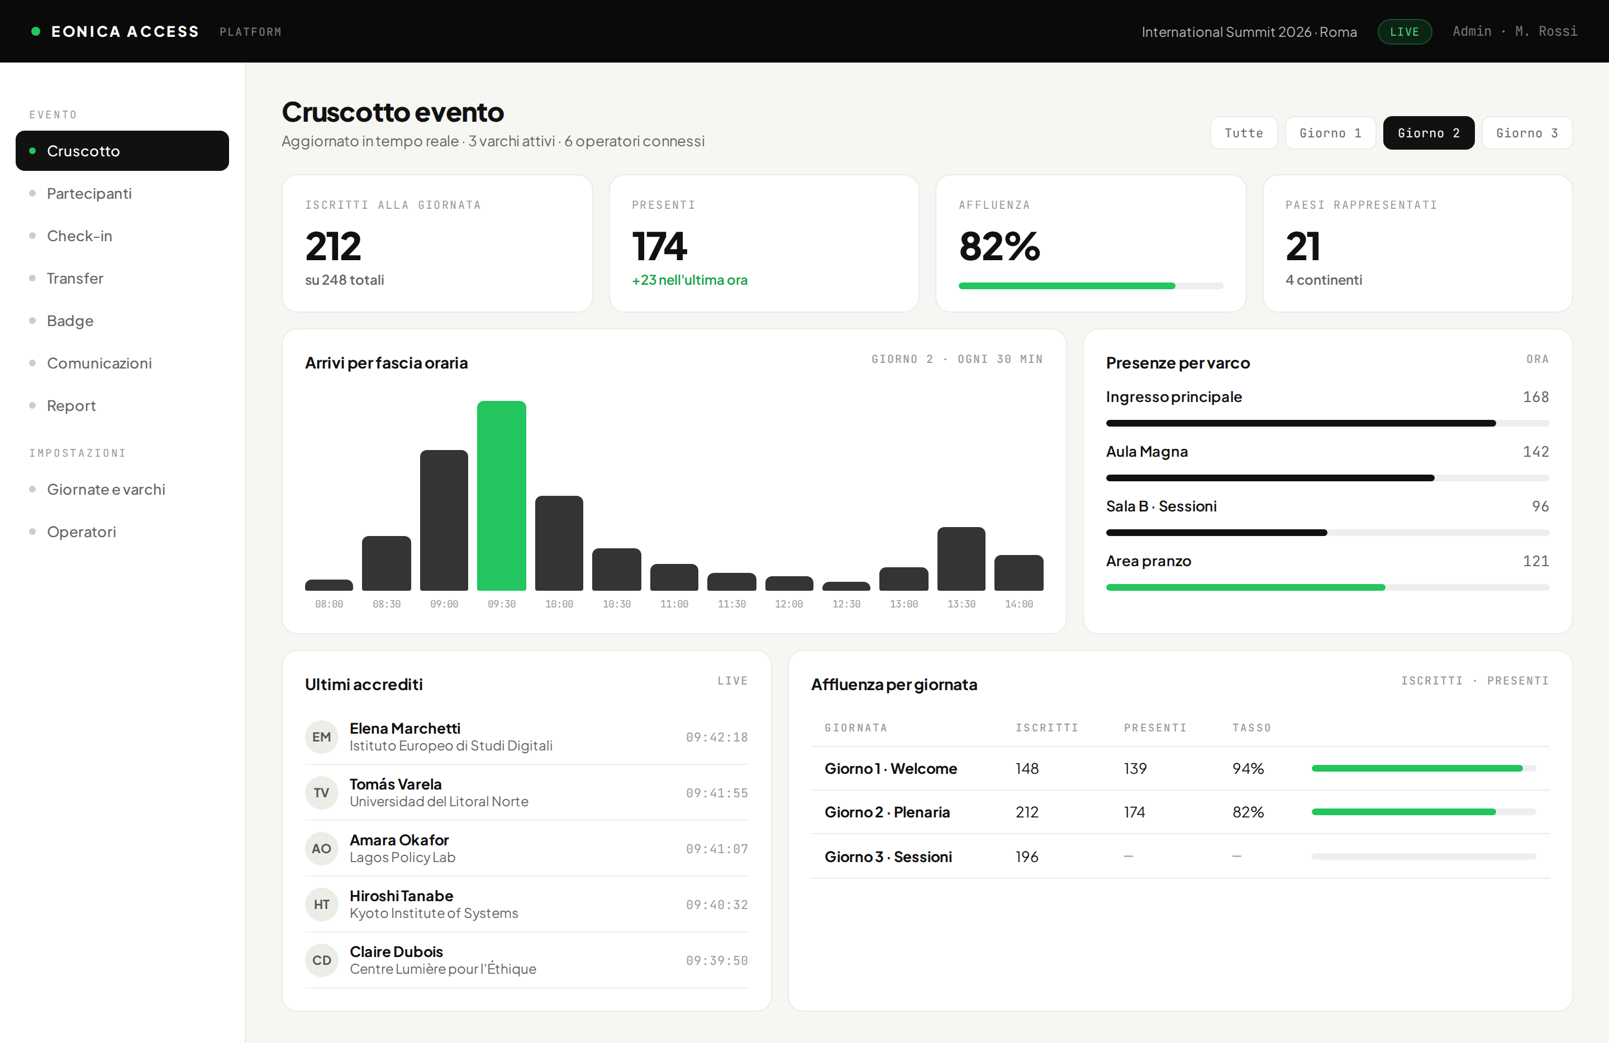Open the Badge page
This screenshot has height=1043, width=1609.
tap(122, 321)
